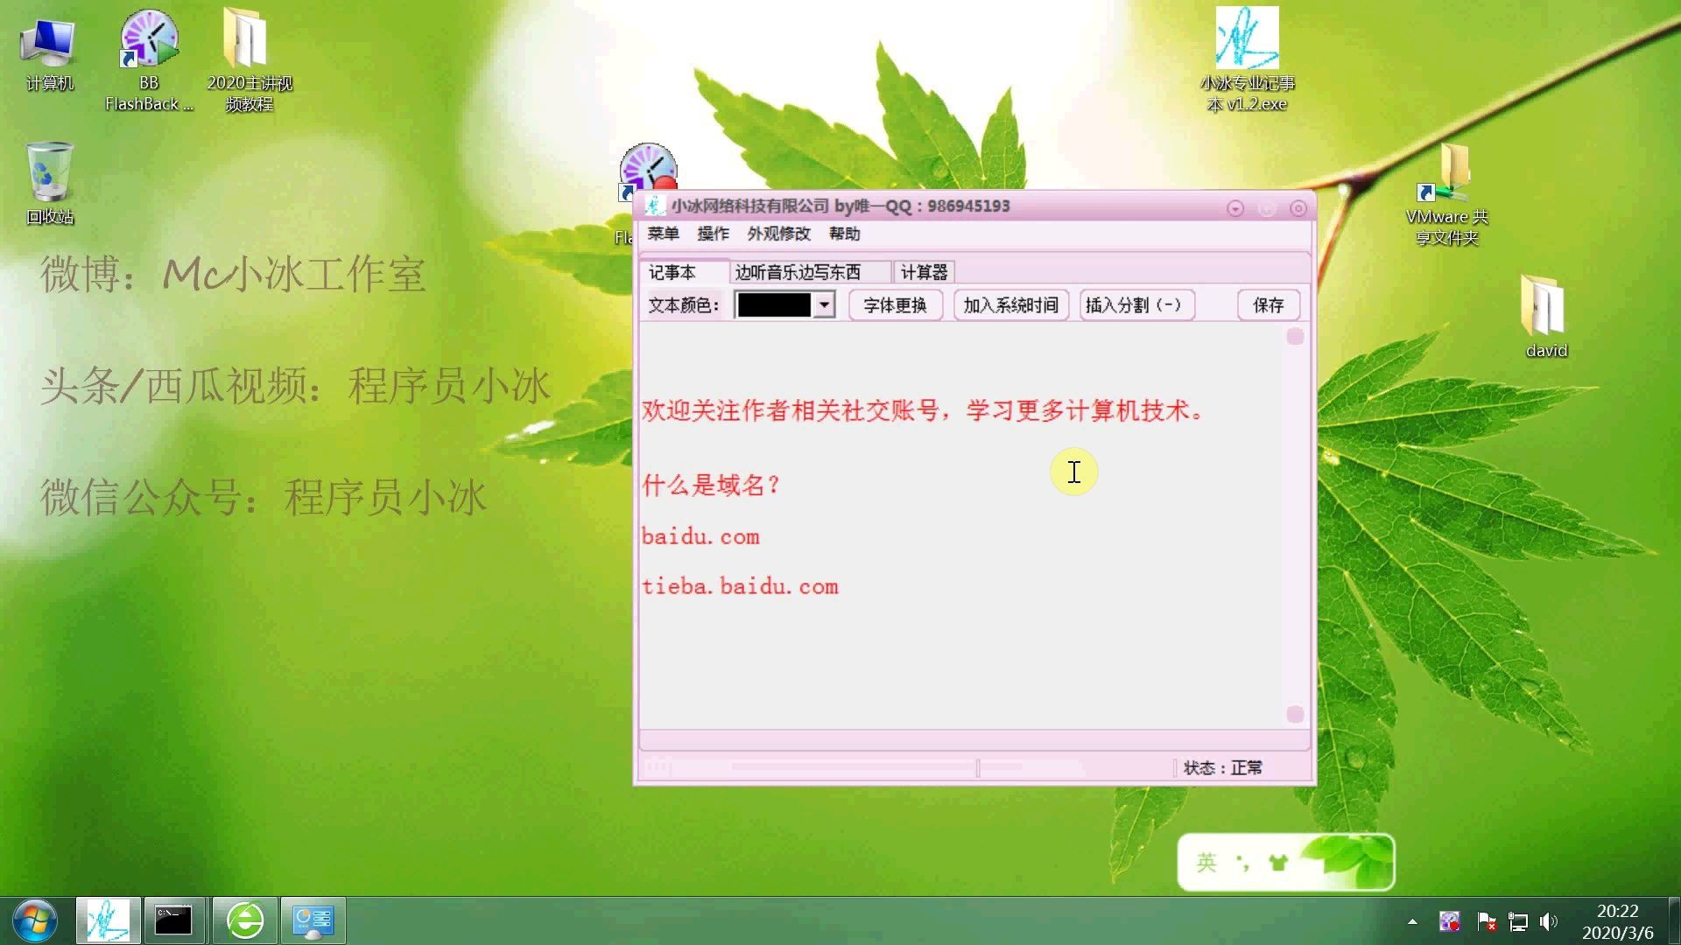
Task: Click the 操作 menu item
Action: (713, 233)
